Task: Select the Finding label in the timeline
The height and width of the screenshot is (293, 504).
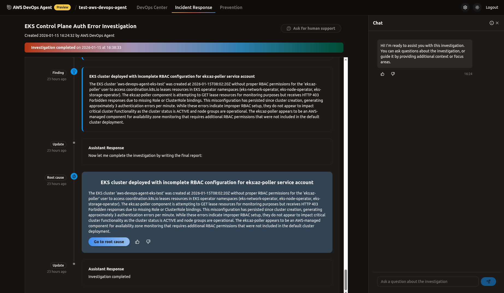Action: [58, 73]
